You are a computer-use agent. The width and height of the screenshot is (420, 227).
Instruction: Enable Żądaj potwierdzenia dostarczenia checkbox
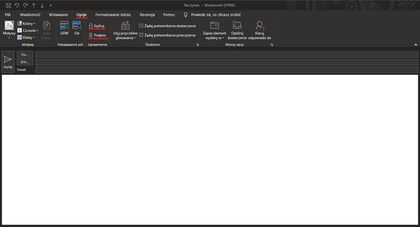(x=141, y=26)
